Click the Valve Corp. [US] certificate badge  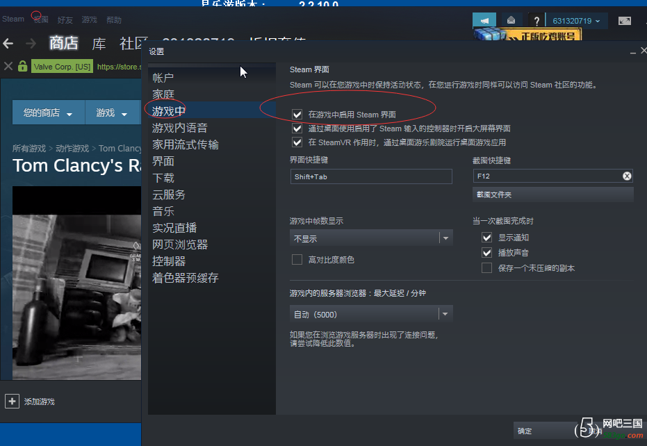[63, 67]
